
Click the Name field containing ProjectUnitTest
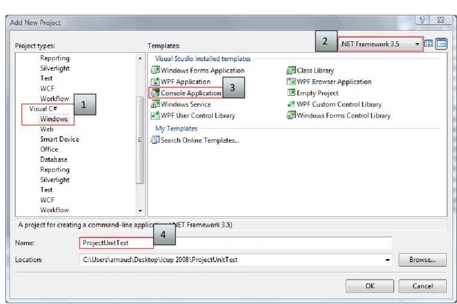click(235, 243)
